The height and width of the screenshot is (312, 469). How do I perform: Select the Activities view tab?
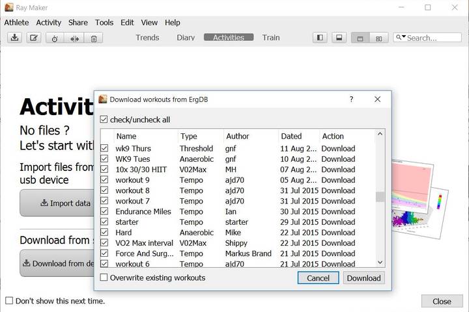[229, 37]
